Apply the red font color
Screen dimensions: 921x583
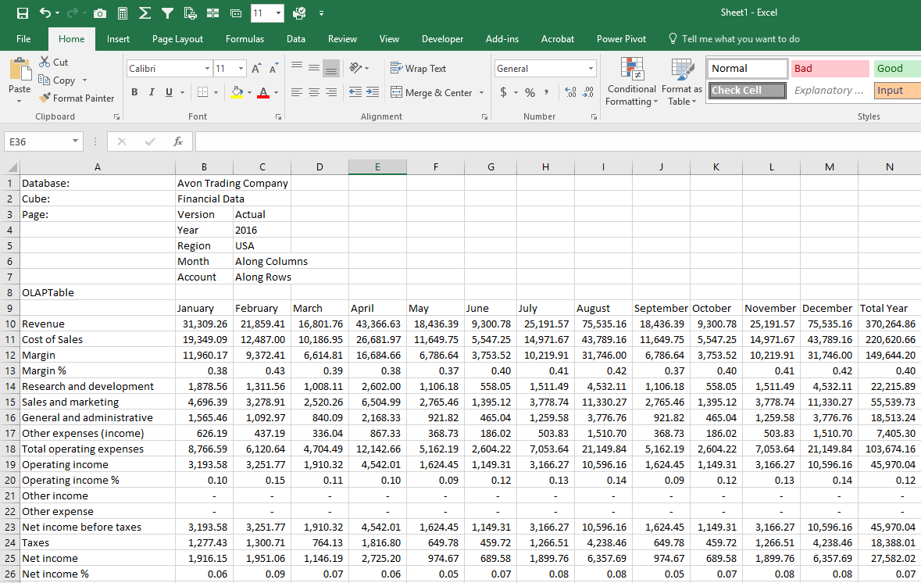pyautogui.click(x=263, y=92)
